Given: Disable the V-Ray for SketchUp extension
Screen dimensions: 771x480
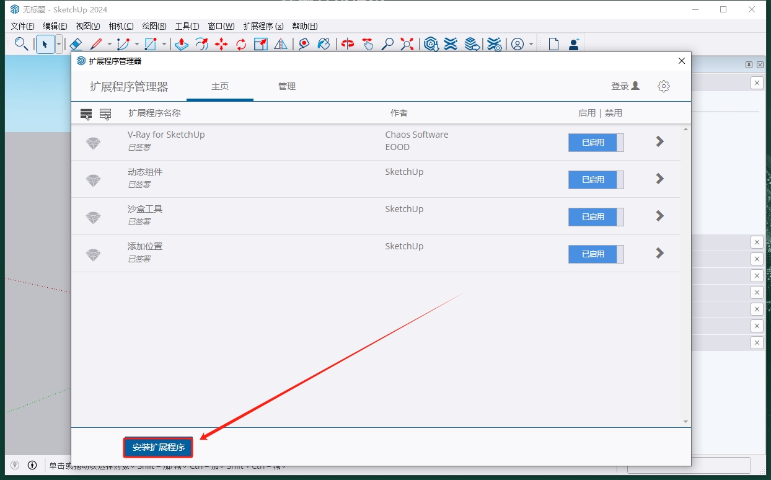Looking at the screenshot, I should (596, 143).
